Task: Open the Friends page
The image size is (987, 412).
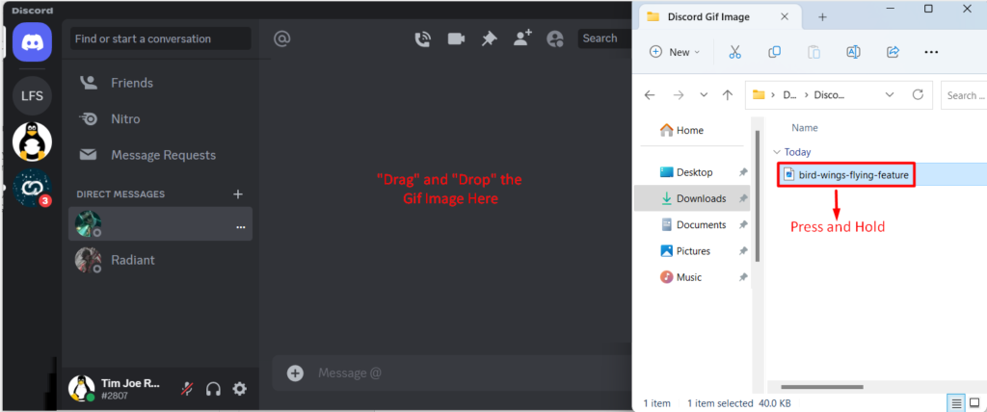Action: coord(161,83)
